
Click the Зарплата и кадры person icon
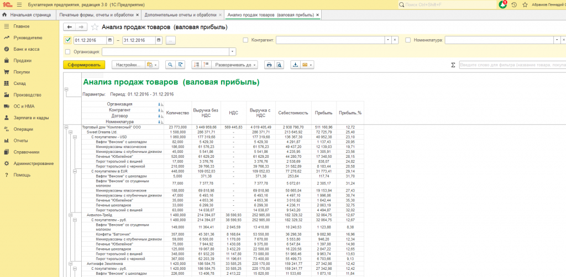pos(6,118)
